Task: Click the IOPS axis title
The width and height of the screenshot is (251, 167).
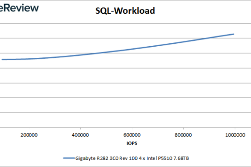Action: coord(132,143)
